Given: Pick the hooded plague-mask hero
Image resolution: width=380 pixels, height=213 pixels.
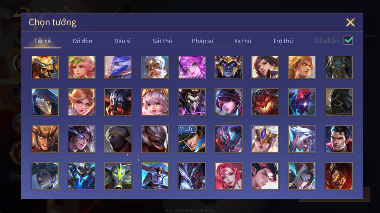Looking at the screenshot, I should pos(45,102).
